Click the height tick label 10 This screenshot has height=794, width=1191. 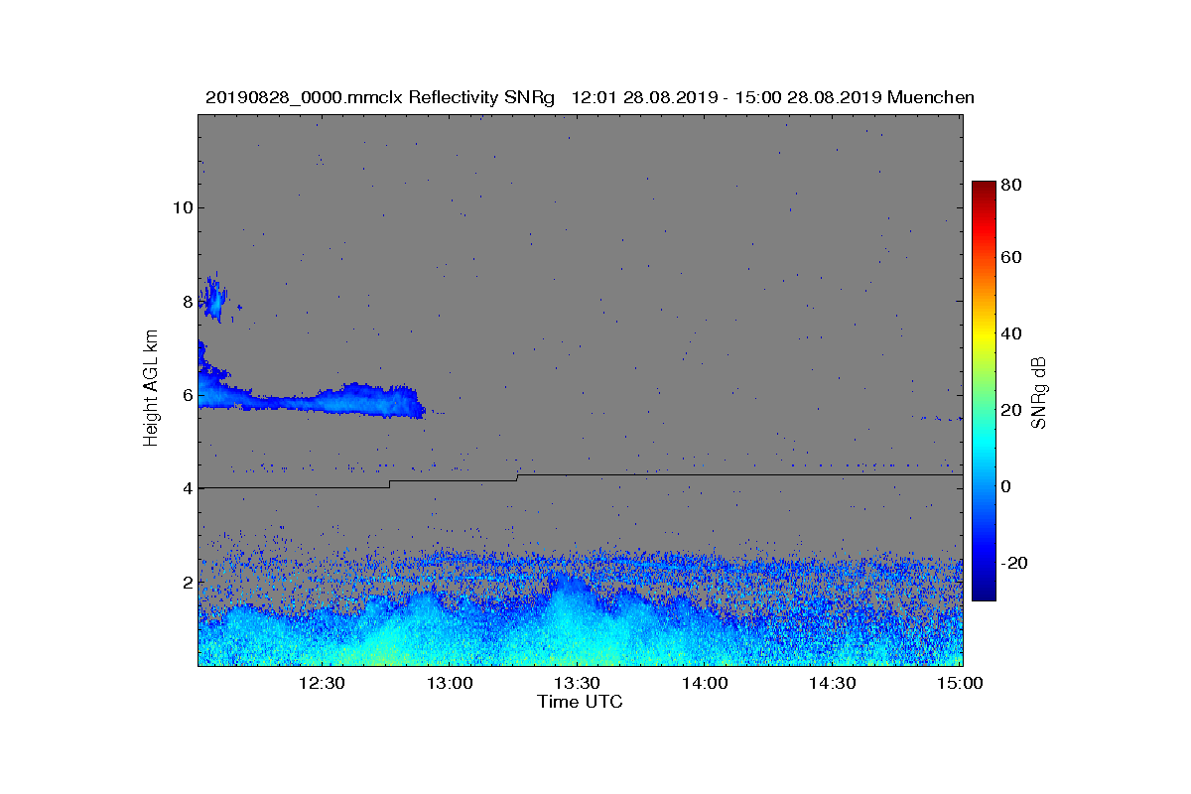182,207
